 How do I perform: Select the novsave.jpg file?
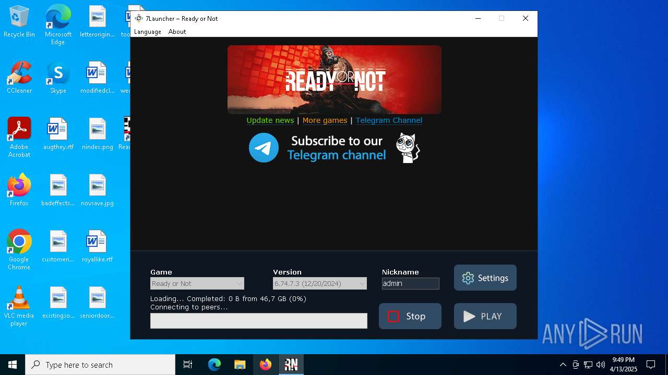coord(97,190)
